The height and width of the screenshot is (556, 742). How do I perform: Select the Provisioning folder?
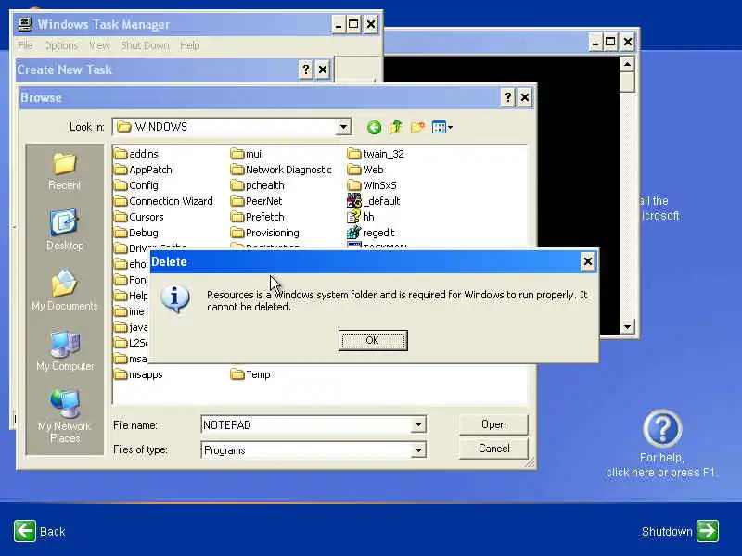pyautogui.click(x=265, y=233)
